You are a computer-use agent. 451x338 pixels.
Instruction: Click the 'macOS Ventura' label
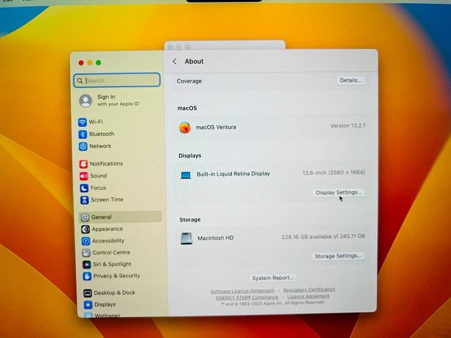click(x=216, y=127)
